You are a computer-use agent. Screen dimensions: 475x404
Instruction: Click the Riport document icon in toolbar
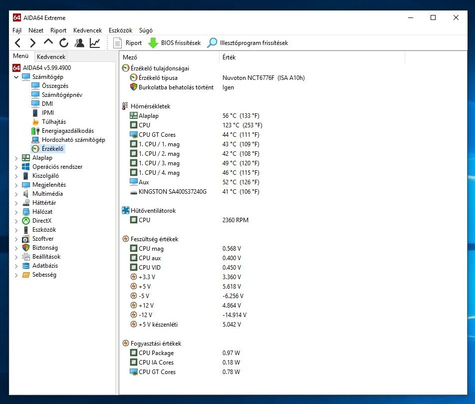[x=117, y=43]
